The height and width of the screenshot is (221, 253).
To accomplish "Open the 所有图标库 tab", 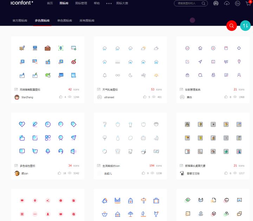I will pyautogui.click(x=87, y=20).
